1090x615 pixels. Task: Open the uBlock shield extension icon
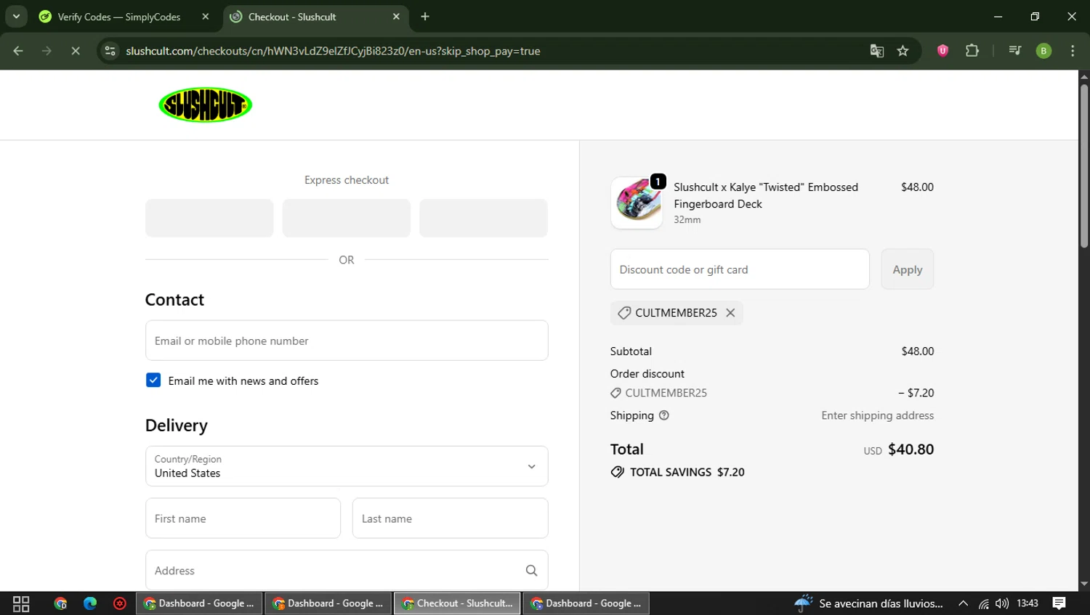pyautogui.click(x=942, y=51)
